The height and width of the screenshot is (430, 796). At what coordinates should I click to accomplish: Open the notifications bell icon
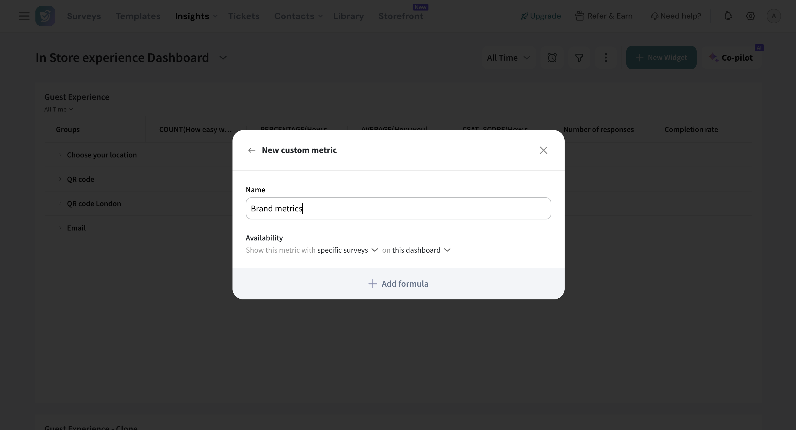728,16
